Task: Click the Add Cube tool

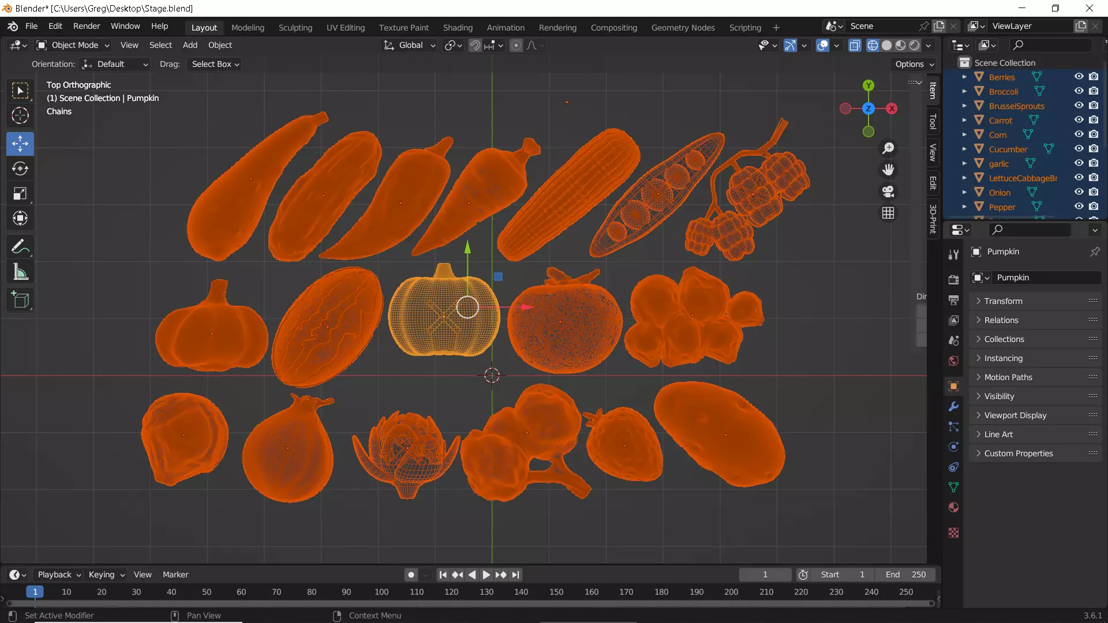Action: (x=20, y=300)
